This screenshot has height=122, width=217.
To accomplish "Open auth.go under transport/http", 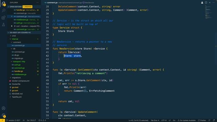I will (x=17, y=65).
